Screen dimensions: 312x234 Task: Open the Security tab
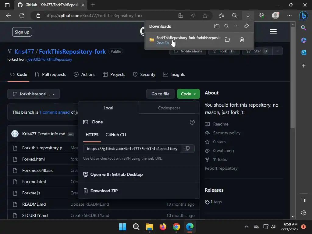(x=144, y=74)
